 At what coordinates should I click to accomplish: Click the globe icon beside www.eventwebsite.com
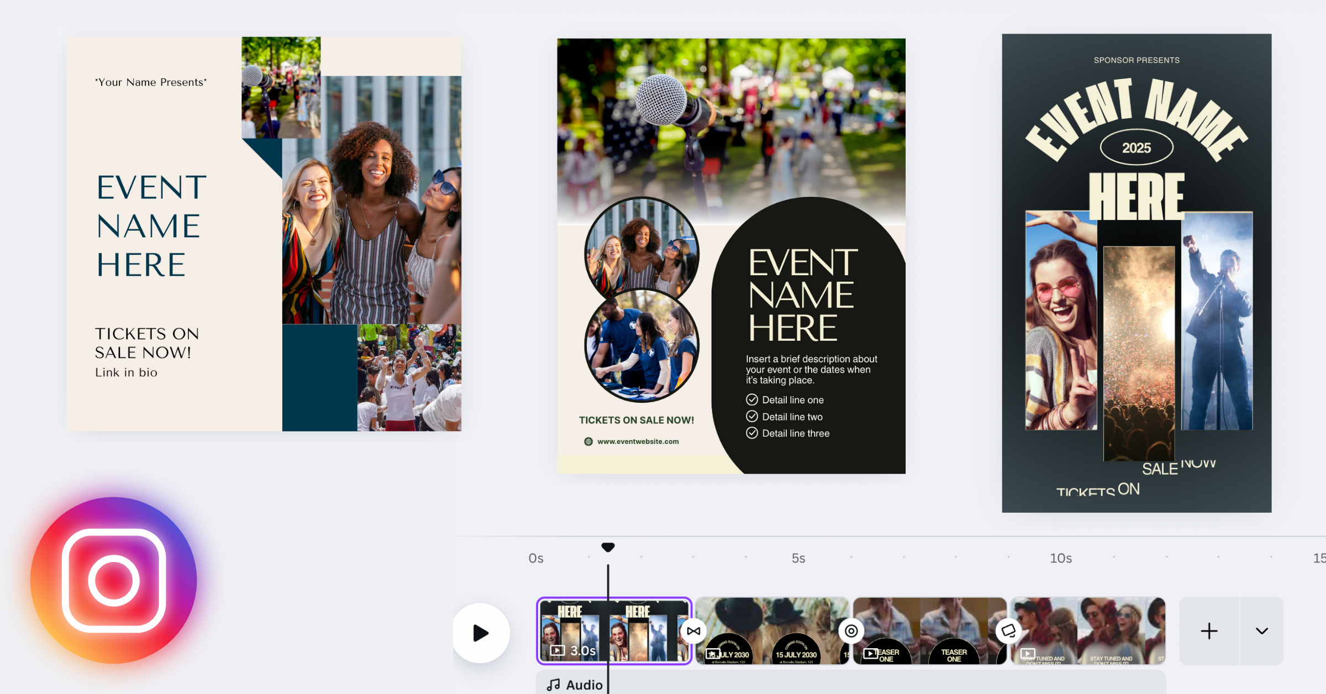click(588, 441)
